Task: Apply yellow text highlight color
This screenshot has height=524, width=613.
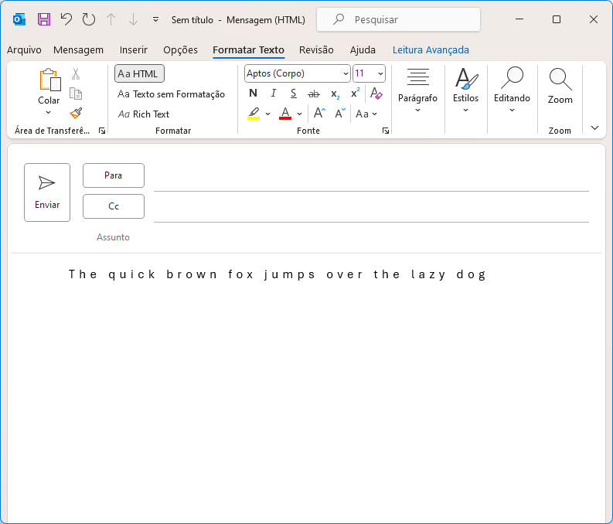Action: pyautogui.click(x=254, y=114)
